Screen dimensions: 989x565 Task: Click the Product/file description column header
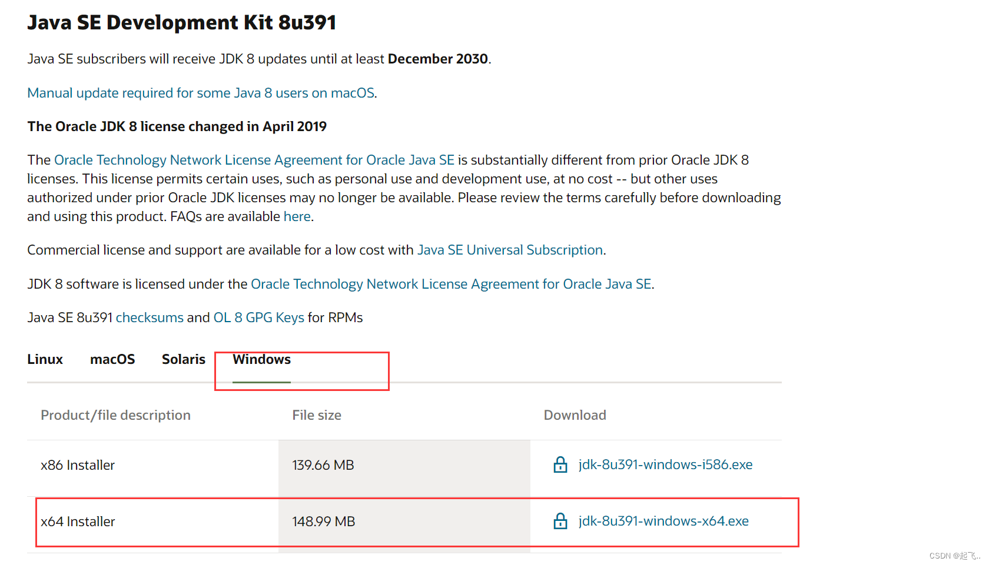[115, 415]
